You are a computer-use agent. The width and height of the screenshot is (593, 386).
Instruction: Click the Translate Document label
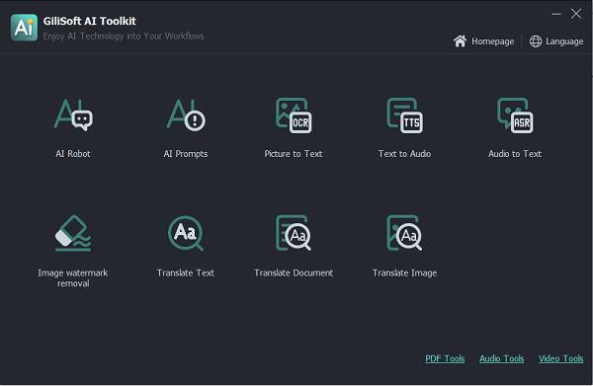click(294, 272)
